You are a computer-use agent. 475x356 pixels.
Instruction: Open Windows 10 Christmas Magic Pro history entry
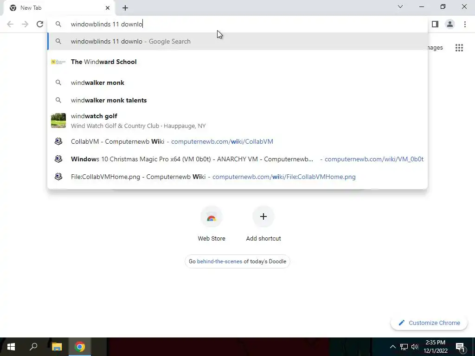[x=237, y=159]
